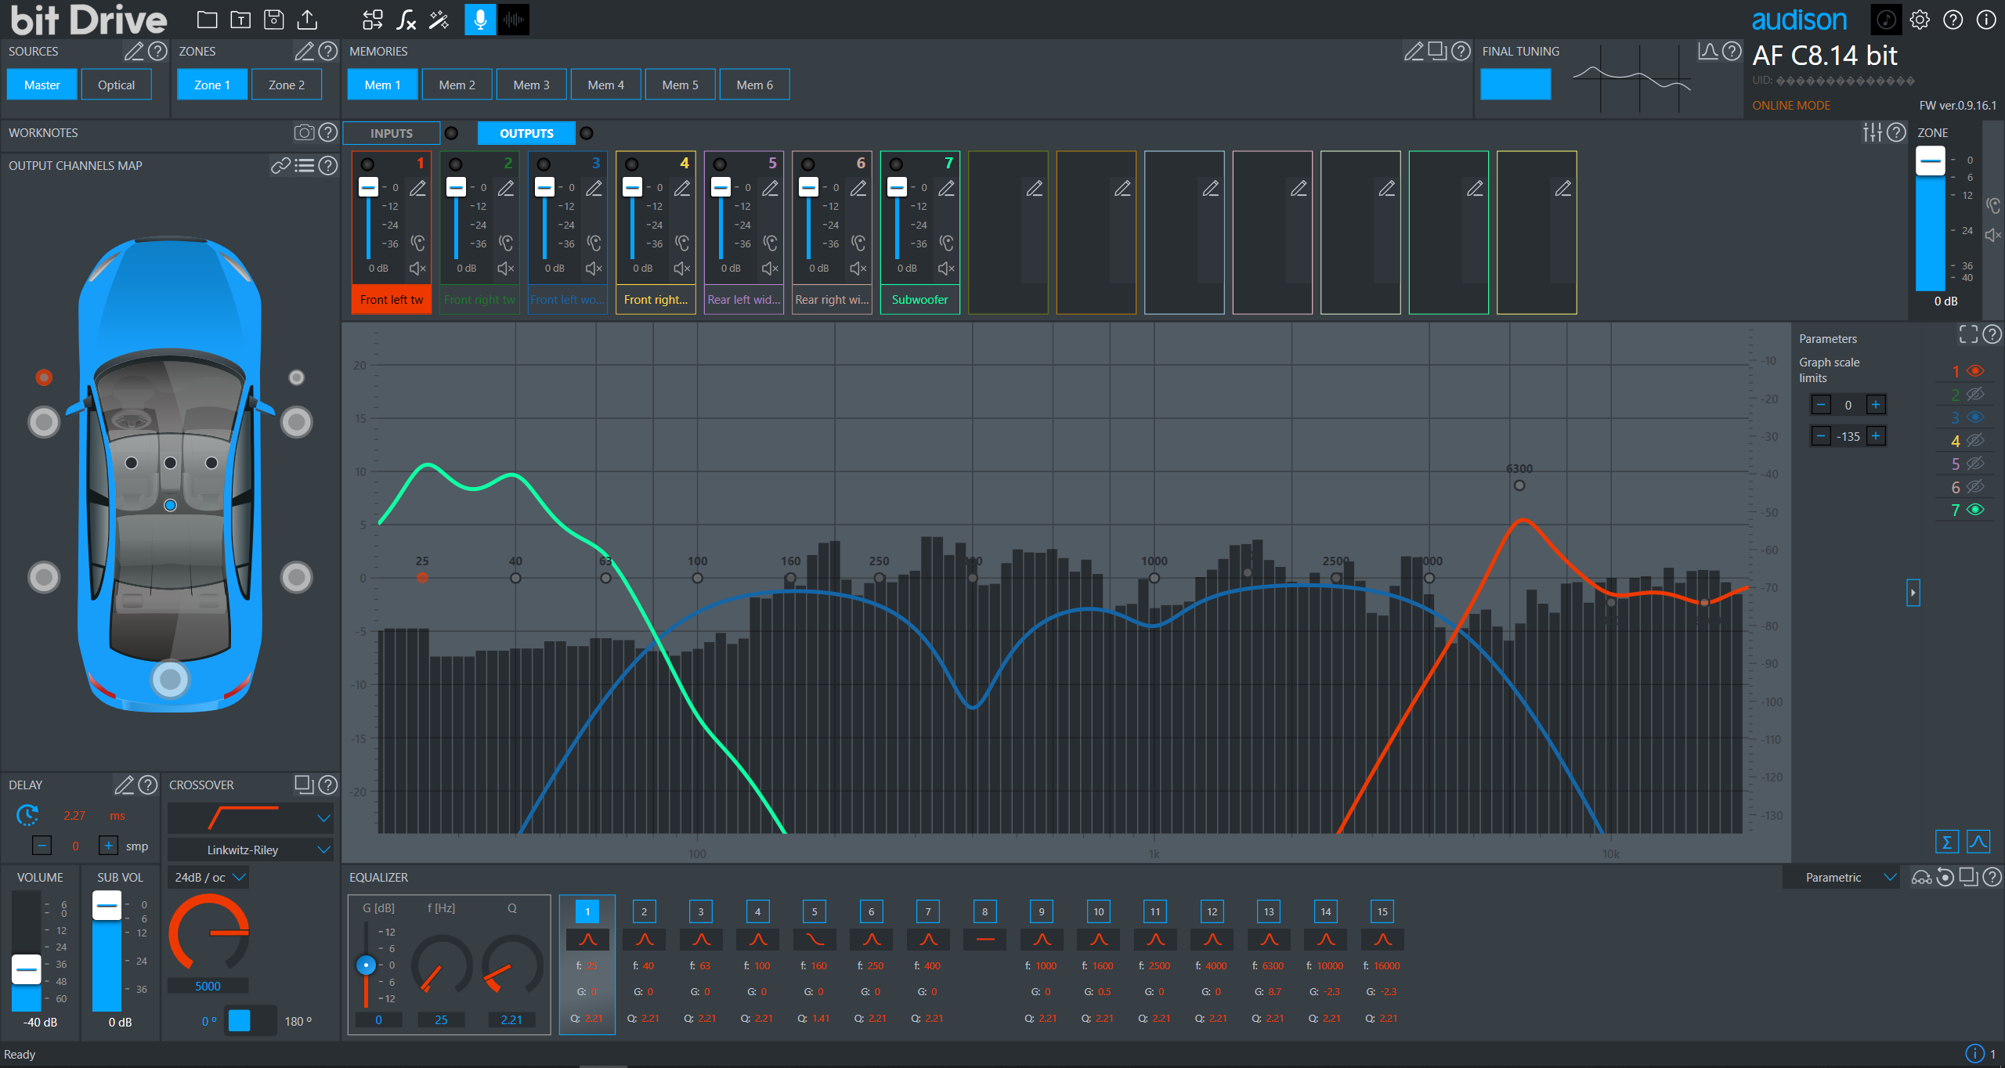Click the blue Final Tuning button
Image resolution: width=2005 pixels, height=1068 pixels.
click(x=1515, y=85)
